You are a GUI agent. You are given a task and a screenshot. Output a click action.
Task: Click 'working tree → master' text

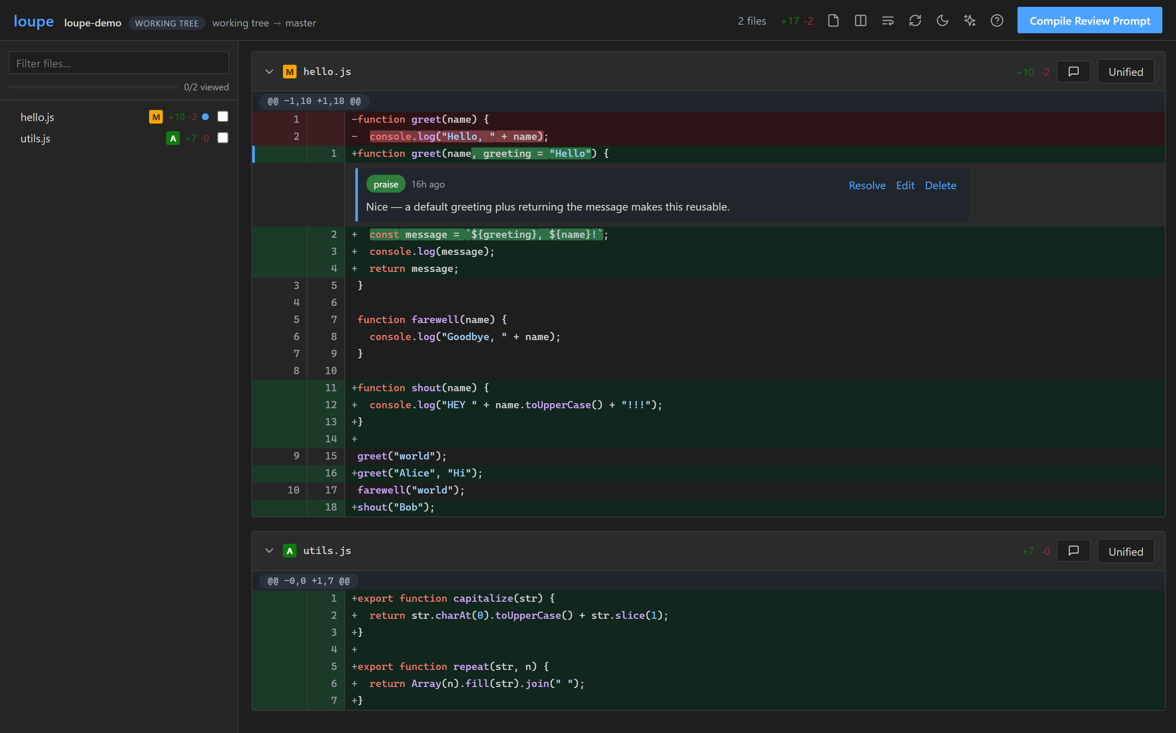(264, 23)
